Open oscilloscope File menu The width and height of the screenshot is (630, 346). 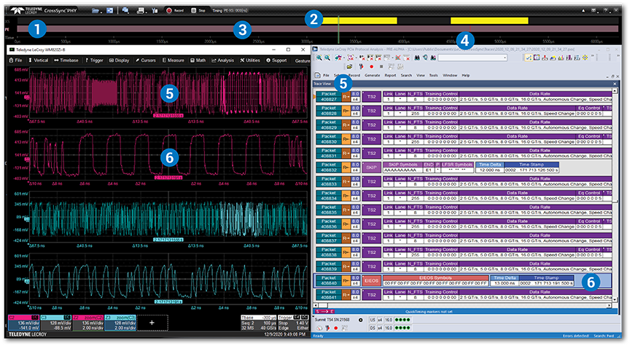click(x=15, y=60)
